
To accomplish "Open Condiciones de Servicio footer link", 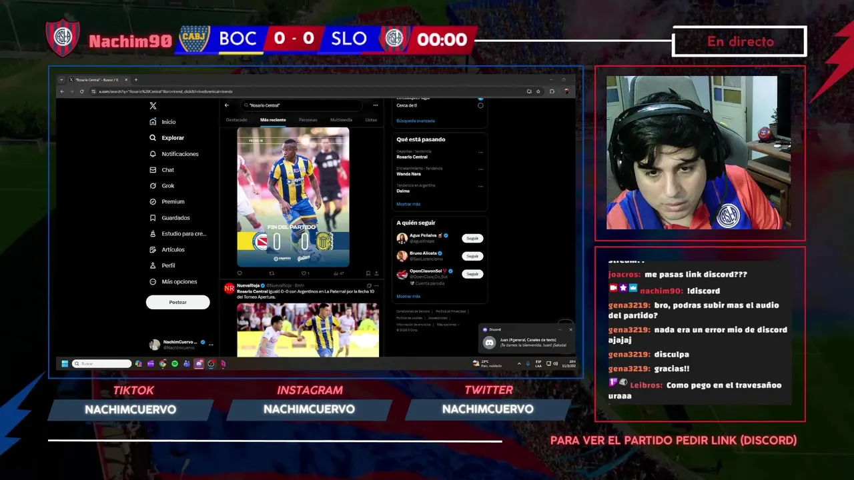I will [413, 311].
